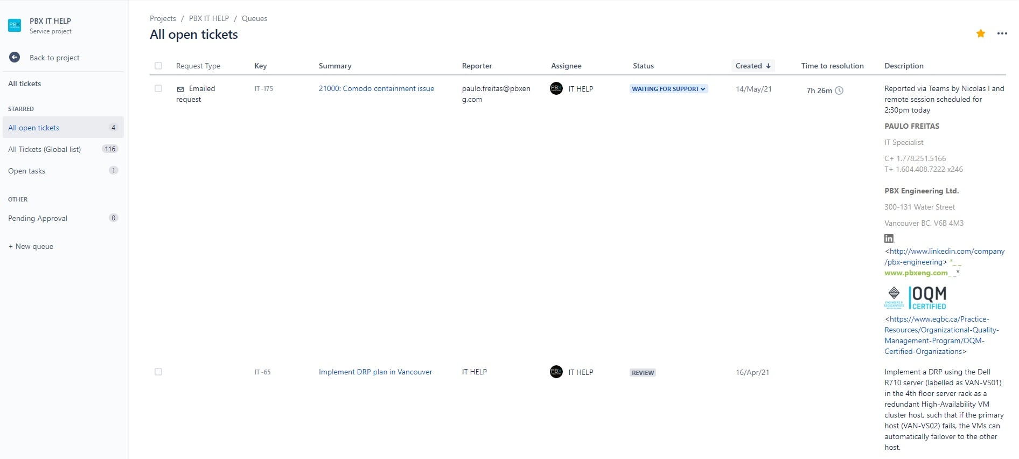The width and height of the screenshot is (1019, 459).
Task: Click the Emailed request envelope icon
Action: pos(180,89)
